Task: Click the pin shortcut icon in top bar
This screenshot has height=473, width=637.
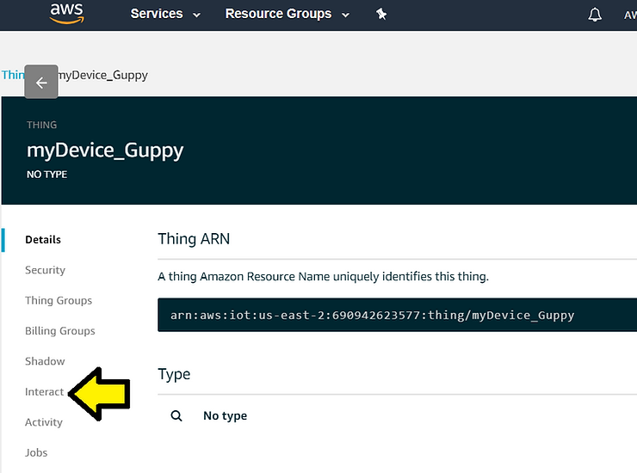Action: (x=381, y=15)
